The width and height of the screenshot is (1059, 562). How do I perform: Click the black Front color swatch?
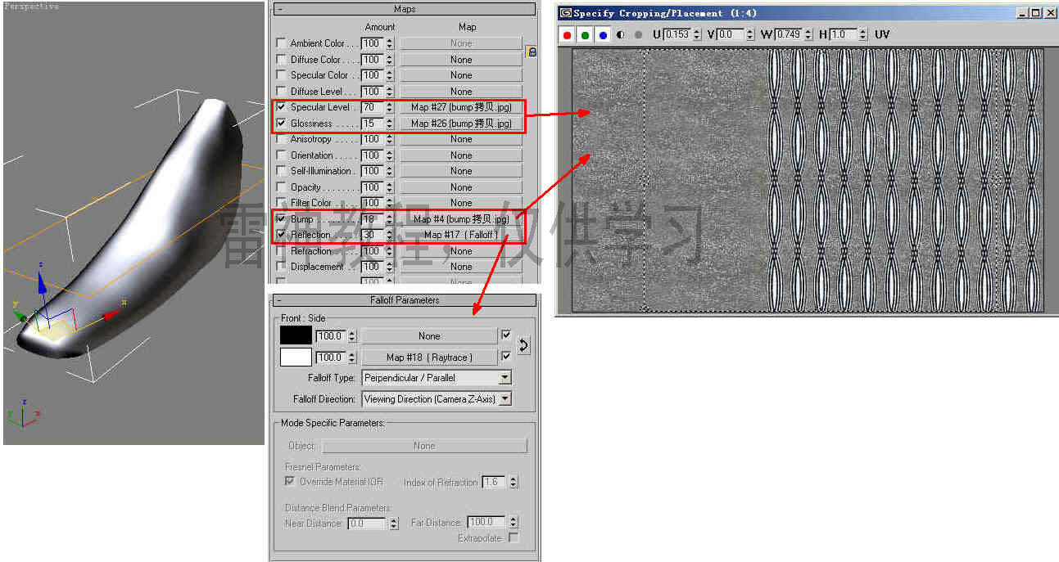[296, 335]
